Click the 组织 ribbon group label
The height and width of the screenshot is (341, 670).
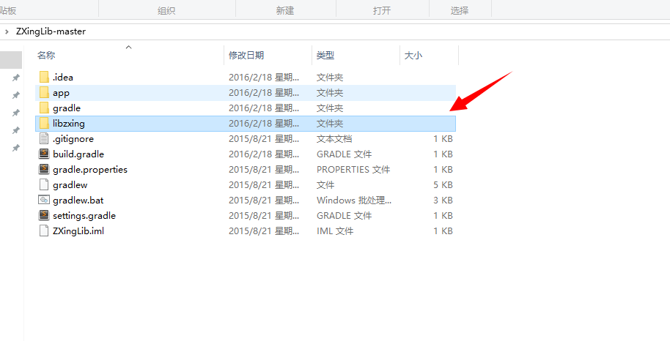(166, 10)
